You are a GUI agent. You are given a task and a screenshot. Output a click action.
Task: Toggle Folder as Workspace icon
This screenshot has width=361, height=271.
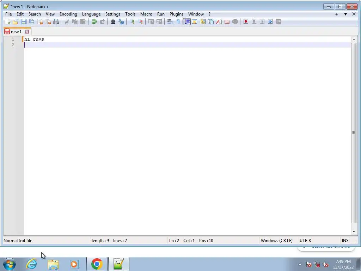tap(227, 22)
